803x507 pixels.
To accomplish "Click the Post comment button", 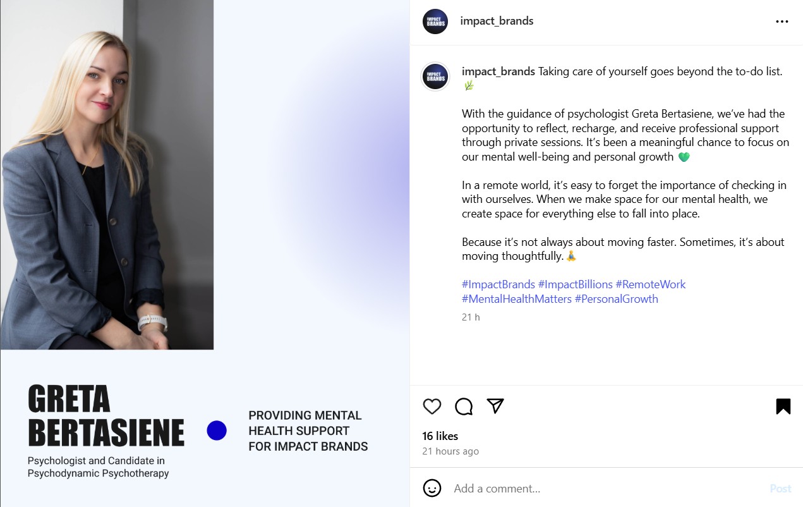I will tap(780, 488).
